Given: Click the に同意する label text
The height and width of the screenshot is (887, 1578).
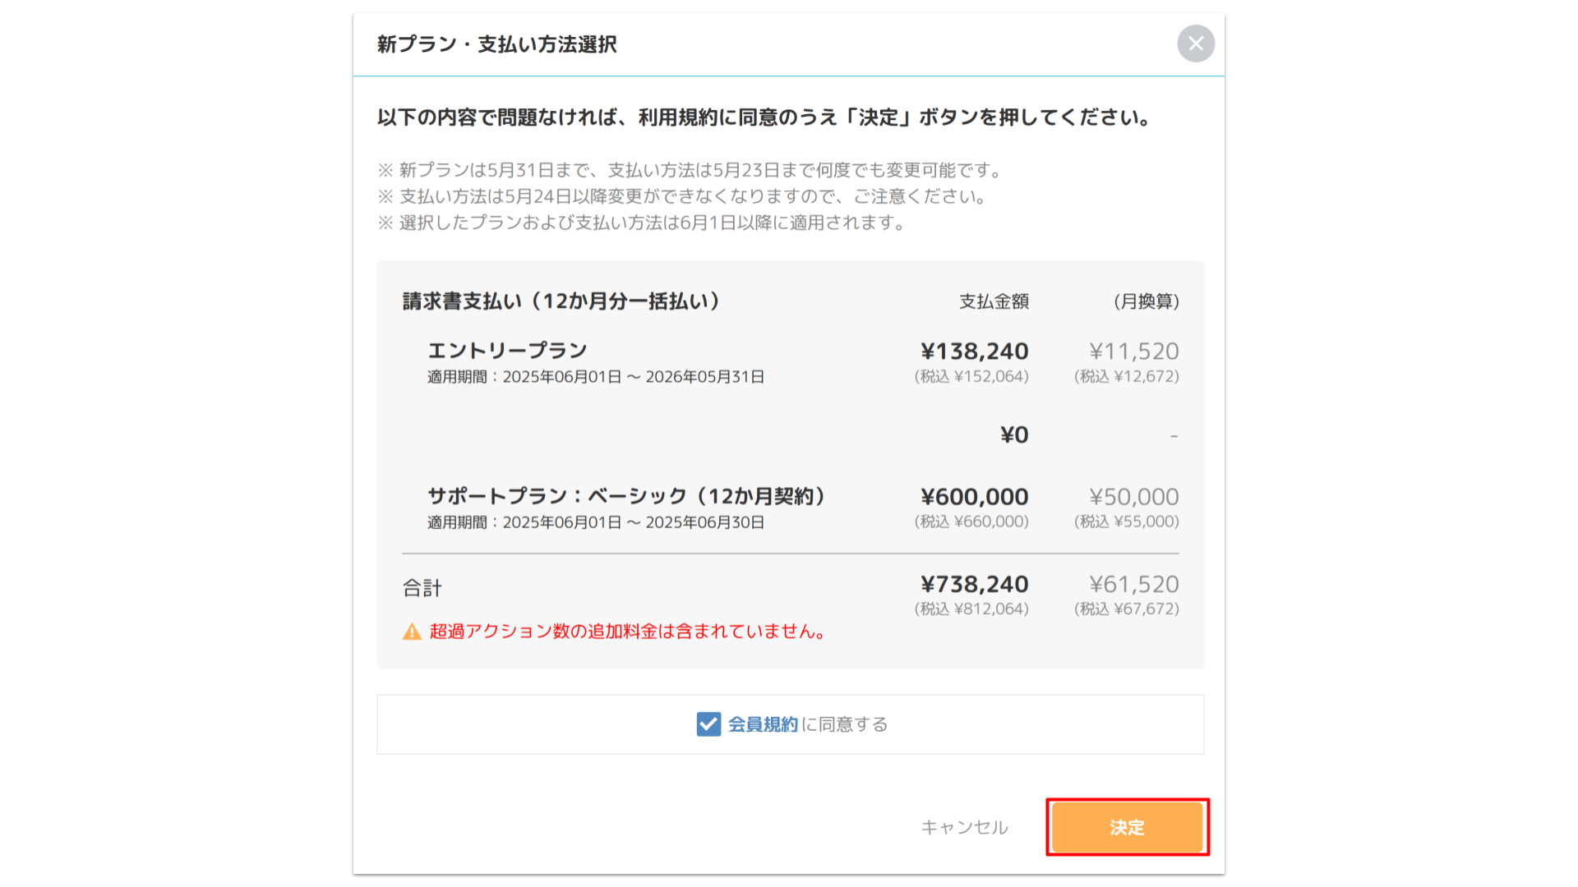Looking at the screenshot, I should pos(845,724).
